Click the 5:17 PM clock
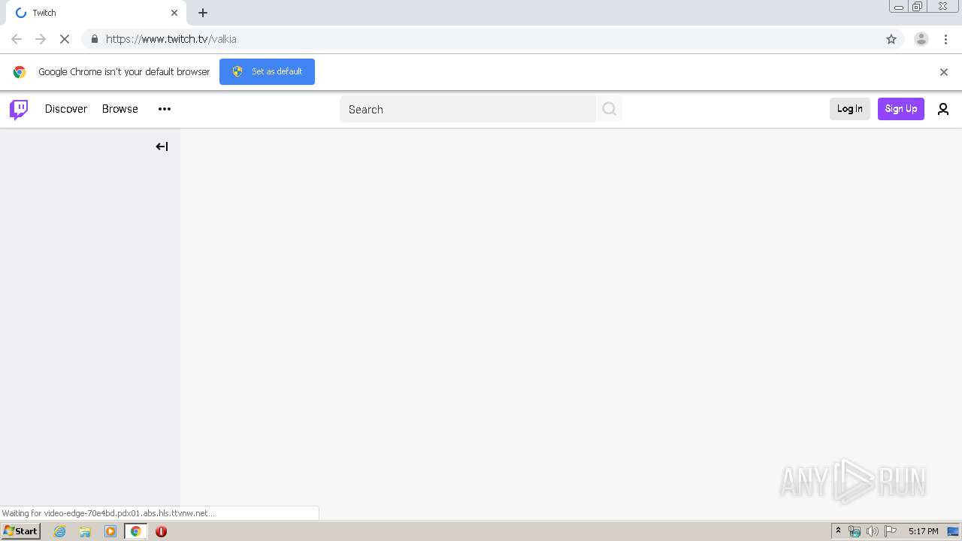 (x=923, y=531)
